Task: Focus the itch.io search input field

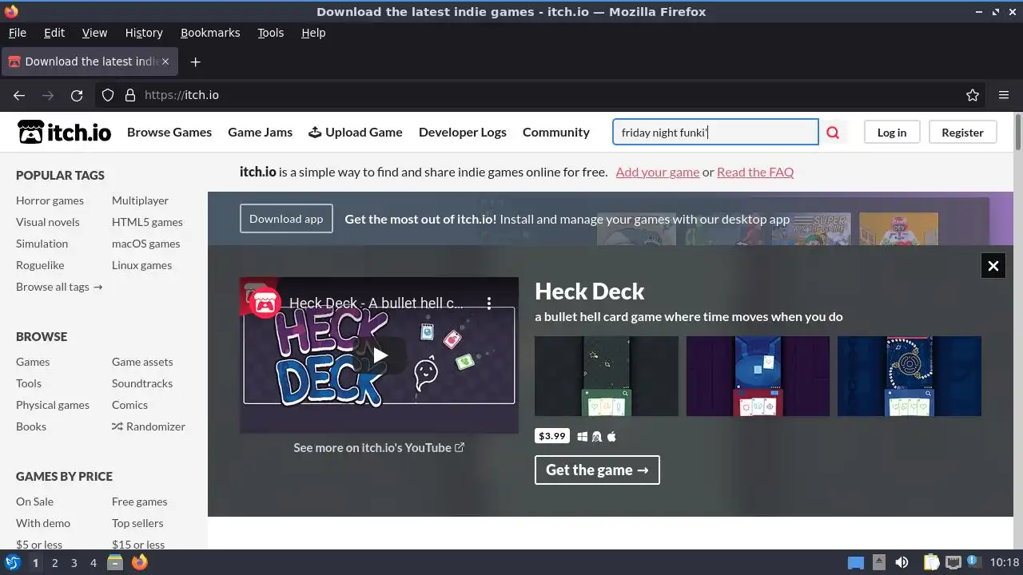Action: [x=715, y=133]
